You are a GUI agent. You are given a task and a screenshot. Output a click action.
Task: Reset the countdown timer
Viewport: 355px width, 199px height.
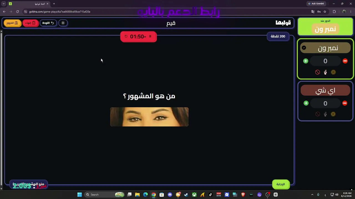[x=126, y=36]
